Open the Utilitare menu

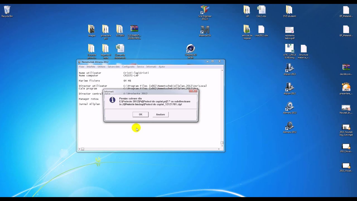pos(101,67)
